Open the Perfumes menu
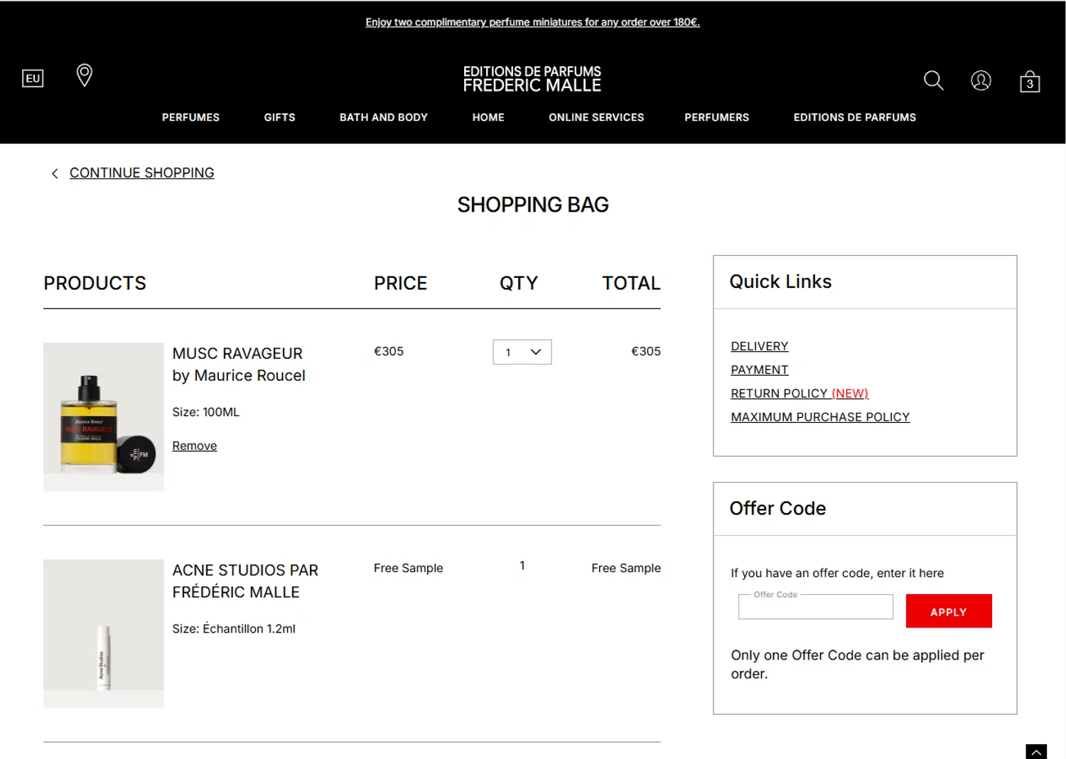 tap(190, 117)
